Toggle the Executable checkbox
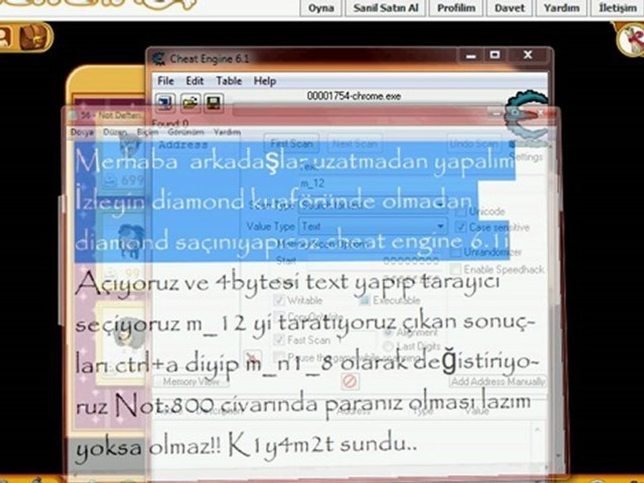This screenshot has height=483, width=644. click(x=364, y=301)
